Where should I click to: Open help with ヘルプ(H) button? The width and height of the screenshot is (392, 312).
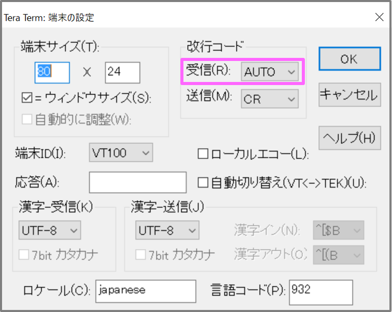[349, 138]
